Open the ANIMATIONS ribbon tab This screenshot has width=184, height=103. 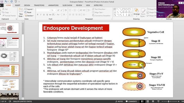point(53,5)
